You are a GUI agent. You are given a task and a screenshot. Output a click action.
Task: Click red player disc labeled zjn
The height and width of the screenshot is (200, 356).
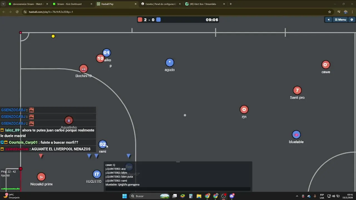click(x=244, y=109)
